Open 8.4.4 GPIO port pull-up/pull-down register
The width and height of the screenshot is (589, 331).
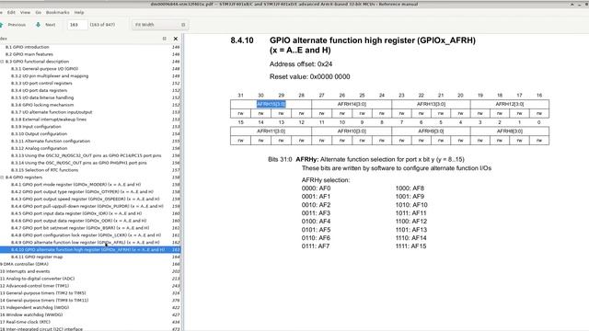[x=87, y=206]
